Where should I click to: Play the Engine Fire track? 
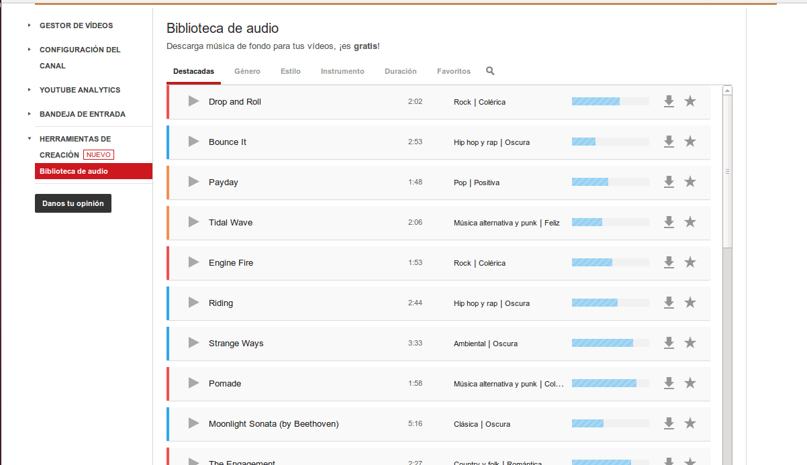click(x=194, y=262)
